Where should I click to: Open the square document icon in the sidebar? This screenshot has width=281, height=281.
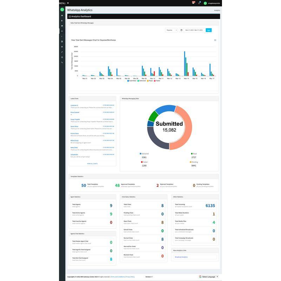pos(62,41)
